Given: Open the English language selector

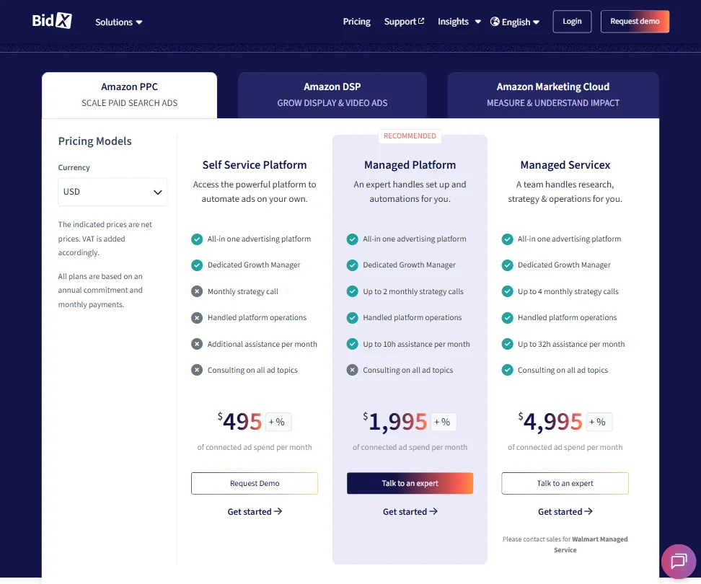Looking at the screenshot, I should 515,22.
